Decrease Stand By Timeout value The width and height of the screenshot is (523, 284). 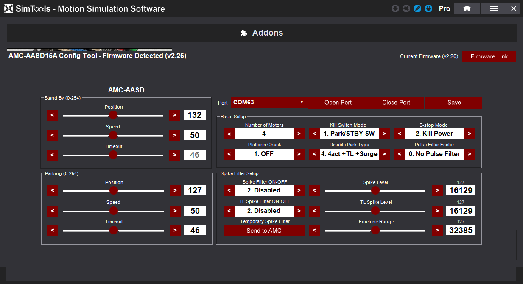pos(52,155)
